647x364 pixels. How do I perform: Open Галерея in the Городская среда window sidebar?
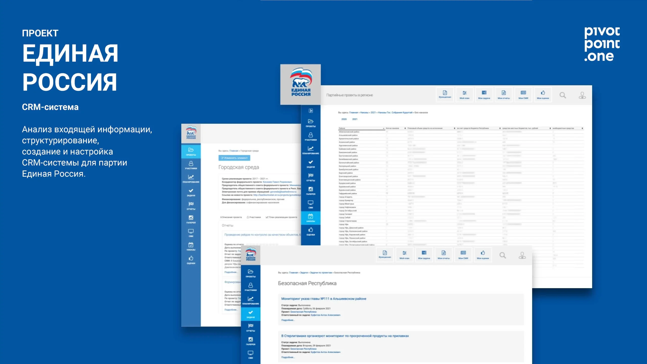[x=191, y=219]
